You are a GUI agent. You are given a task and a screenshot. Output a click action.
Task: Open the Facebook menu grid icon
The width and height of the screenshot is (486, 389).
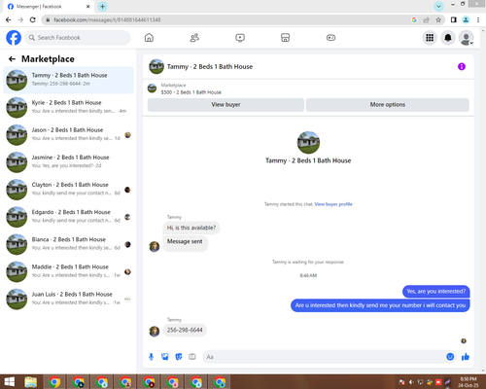pyautogui.click(x=430, y=38)
